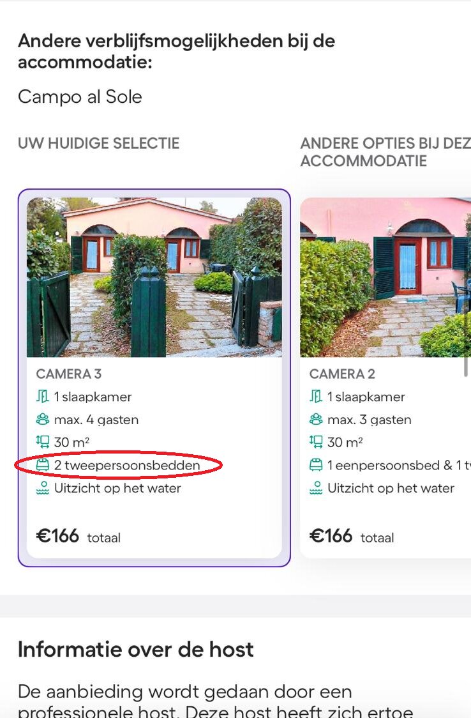Click the bed icon on Camera 2 card
The height and width of the screenshot is (718, 471).
pyautogui.click(x=316, y=465)
